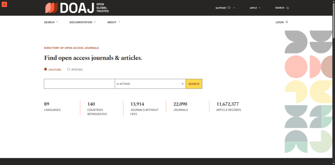Open the Search navigation menu
The width and height of the screenshot is (335, 165).
point(51,22)
